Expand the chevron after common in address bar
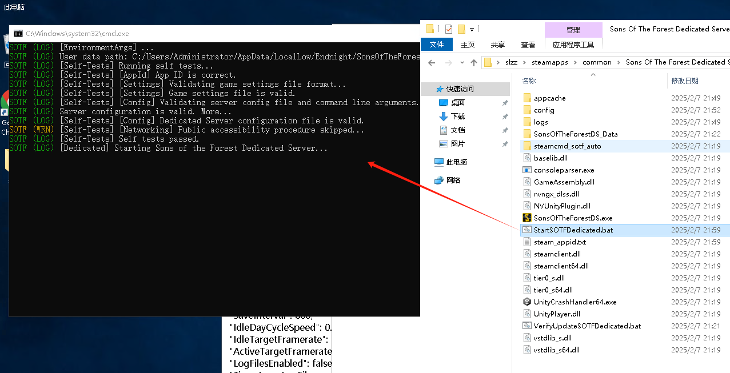730x373 pixels. pos(619,62)
